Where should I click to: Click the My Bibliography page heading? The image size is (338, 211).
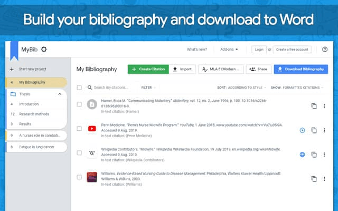(97, 69)
